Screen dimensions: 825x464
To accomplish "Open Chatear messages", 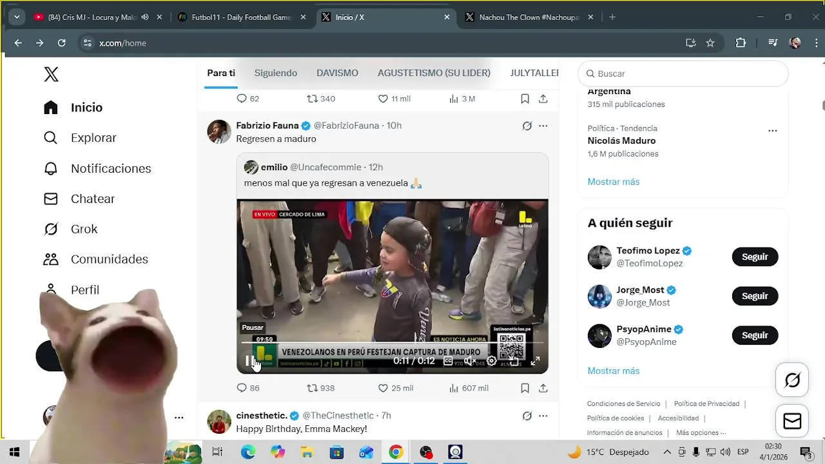I will [79, 198].
